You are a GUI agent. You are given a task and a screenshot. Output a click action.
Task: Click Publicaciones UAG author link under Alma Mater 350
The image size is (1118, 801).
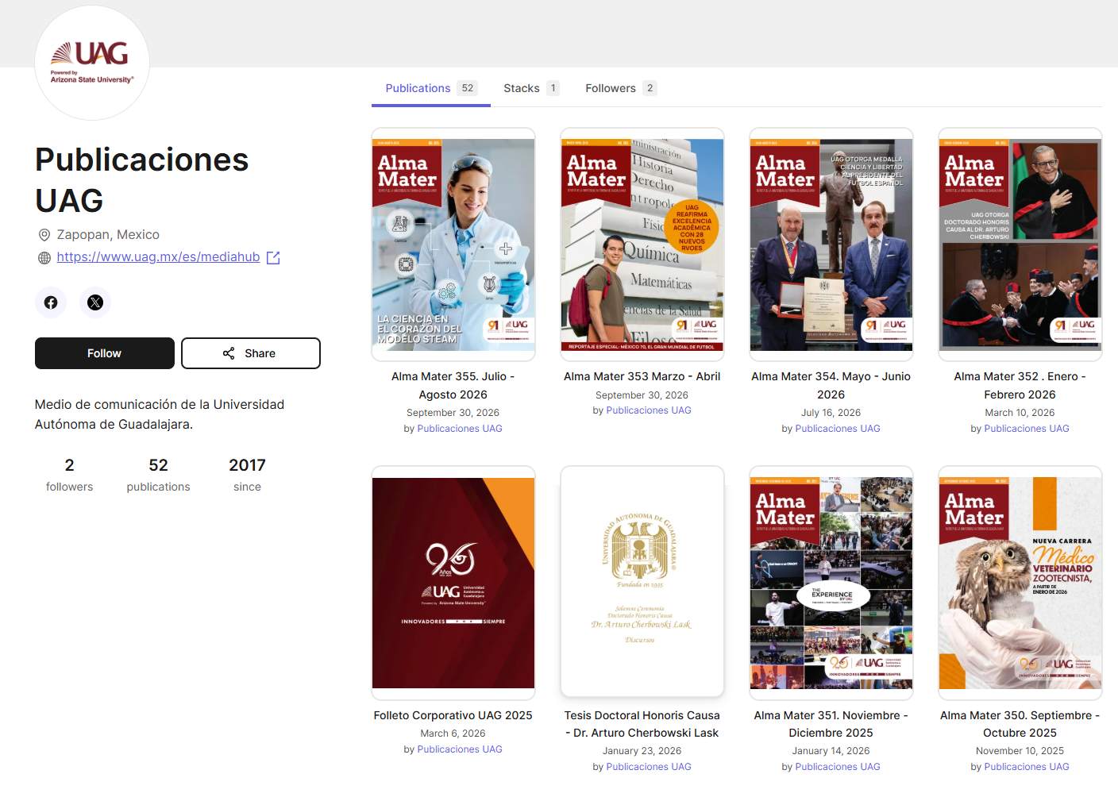pos(1027,767)
